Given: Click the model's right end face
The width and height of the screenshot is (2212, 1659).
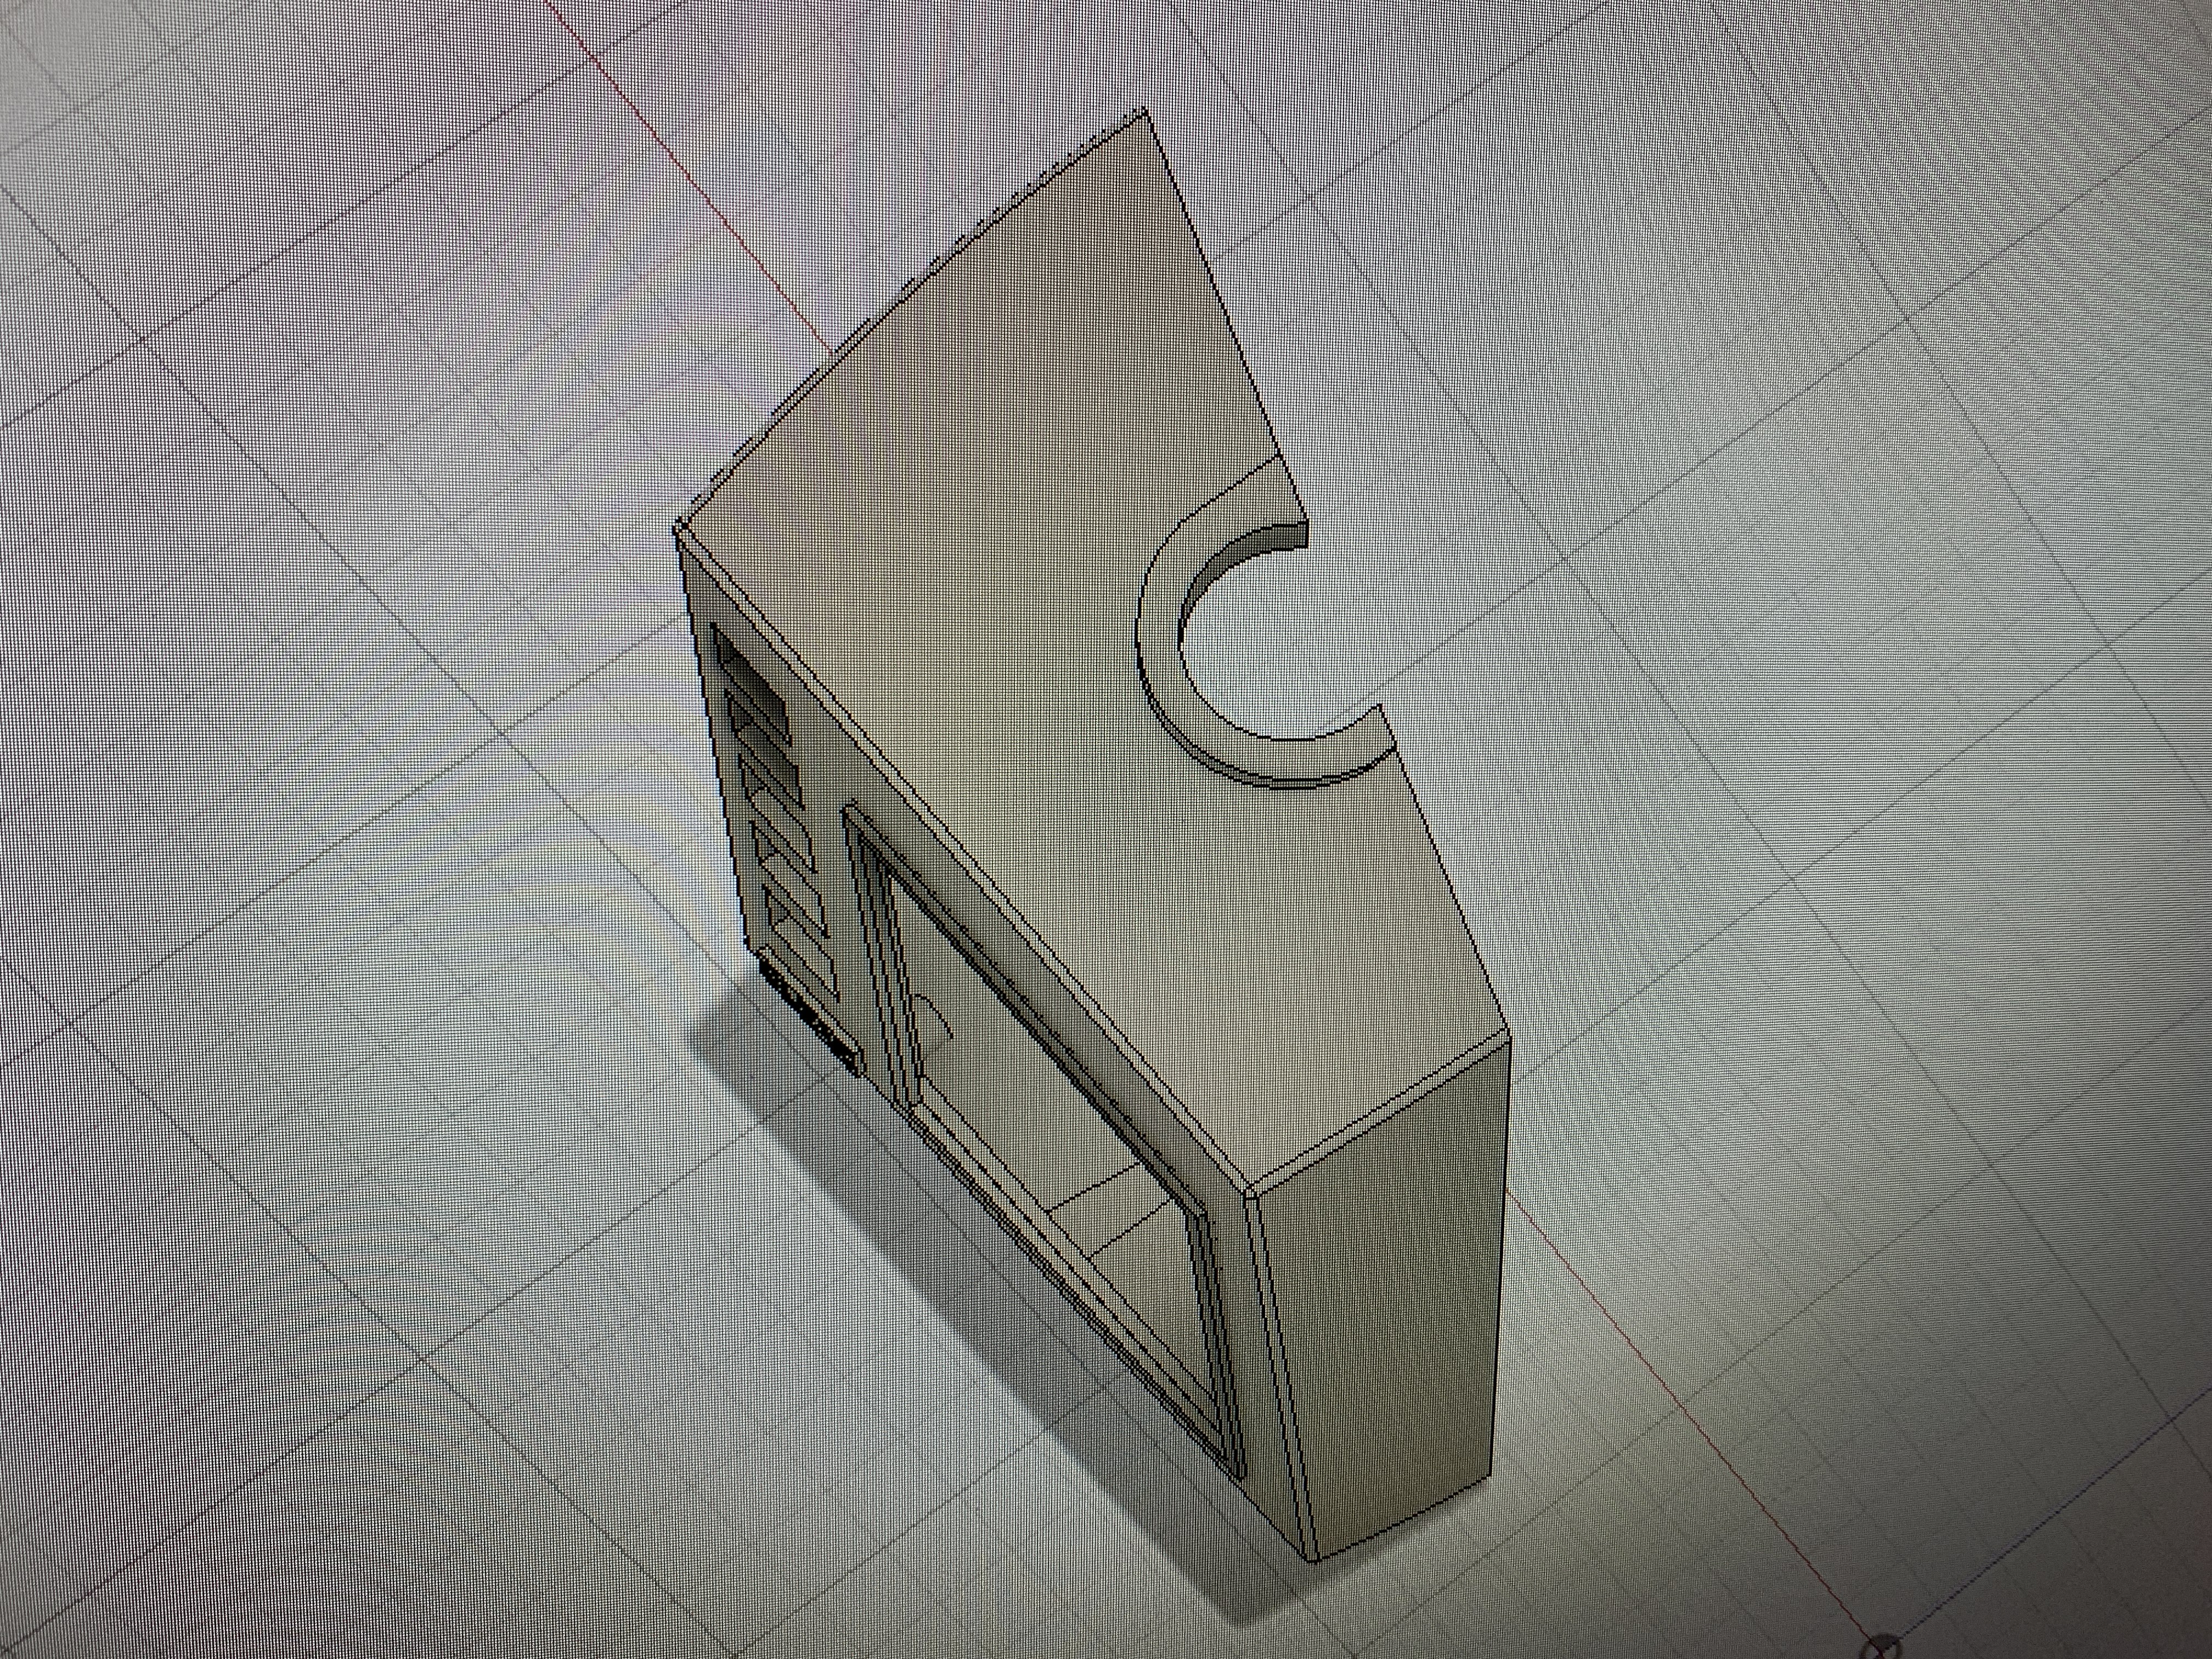Looking at the screenshot, I should click(1400, 1300).
